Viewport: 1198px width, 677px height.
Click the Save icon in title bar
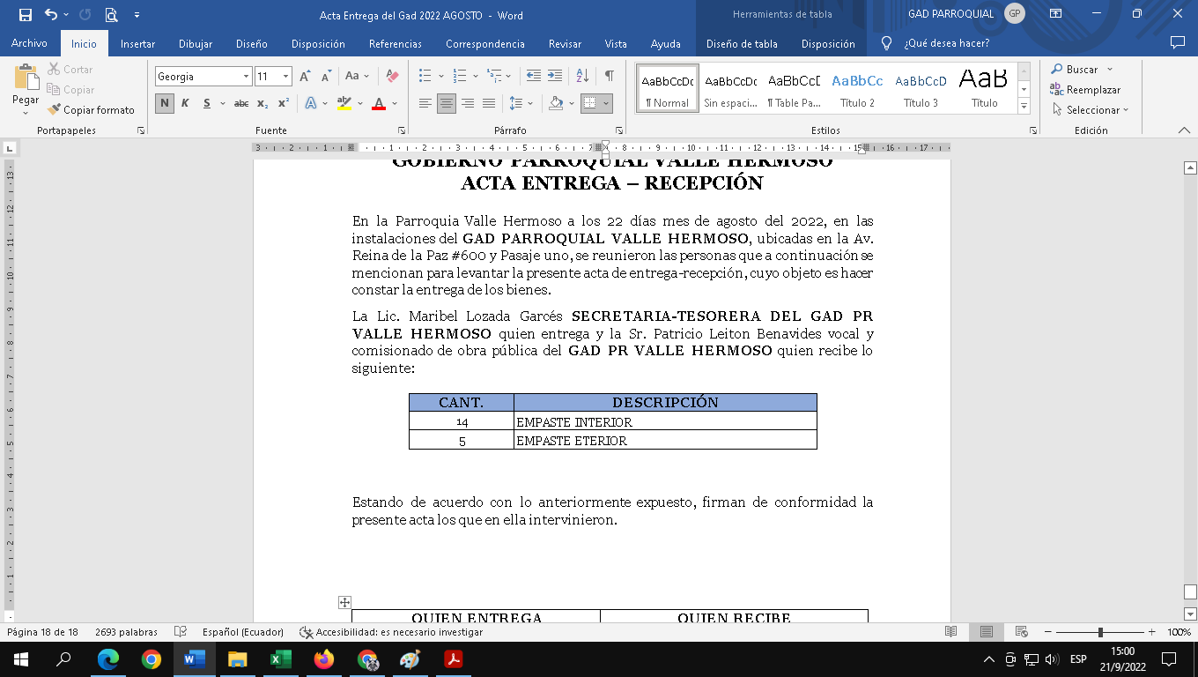tap(26, 15)
